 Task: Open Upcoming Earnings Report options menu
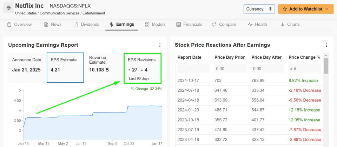(160, 45)
